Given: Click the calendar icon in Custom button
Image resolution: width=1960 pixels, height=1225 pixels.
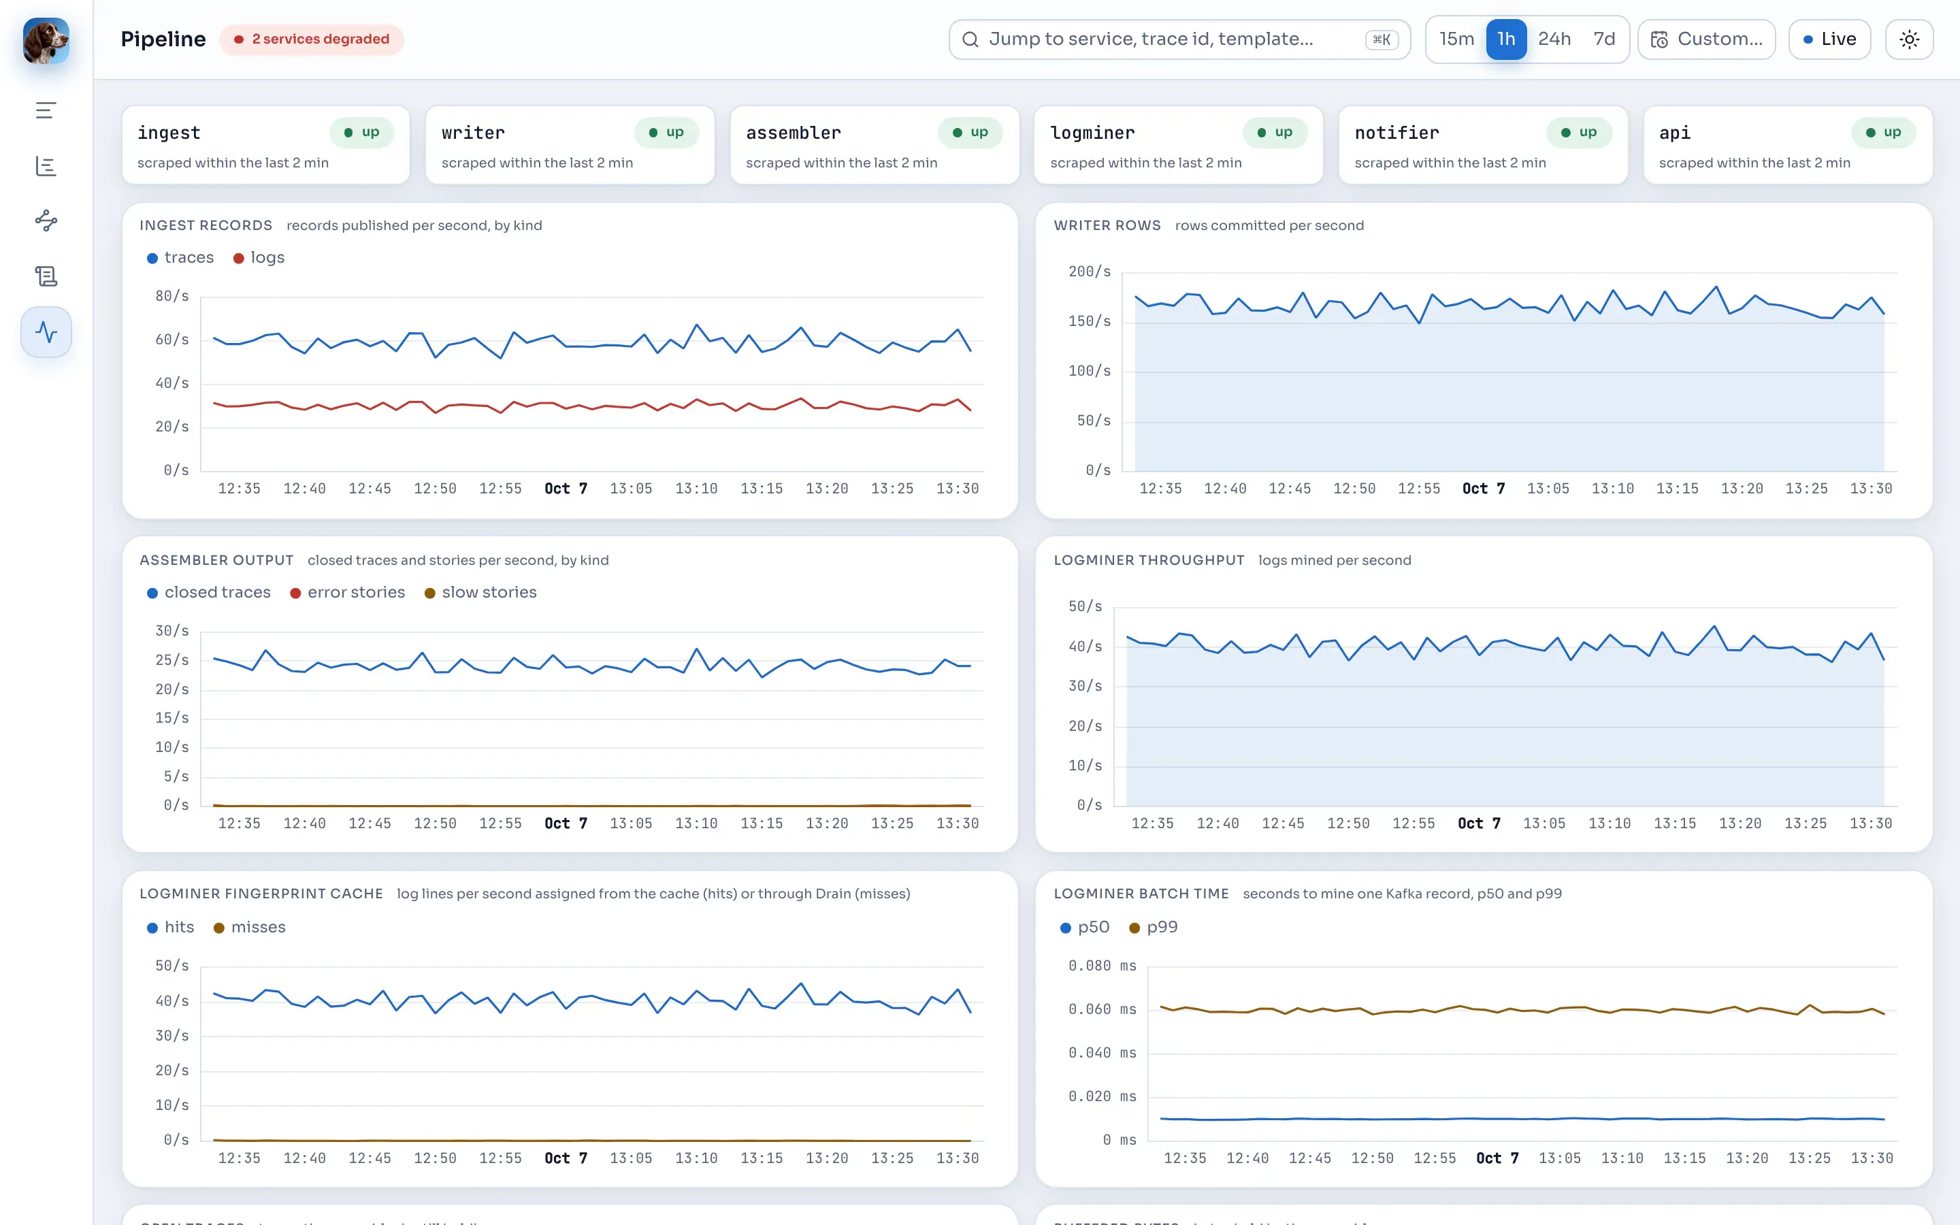Looking at the screenshot, I should click(1659, 39).
